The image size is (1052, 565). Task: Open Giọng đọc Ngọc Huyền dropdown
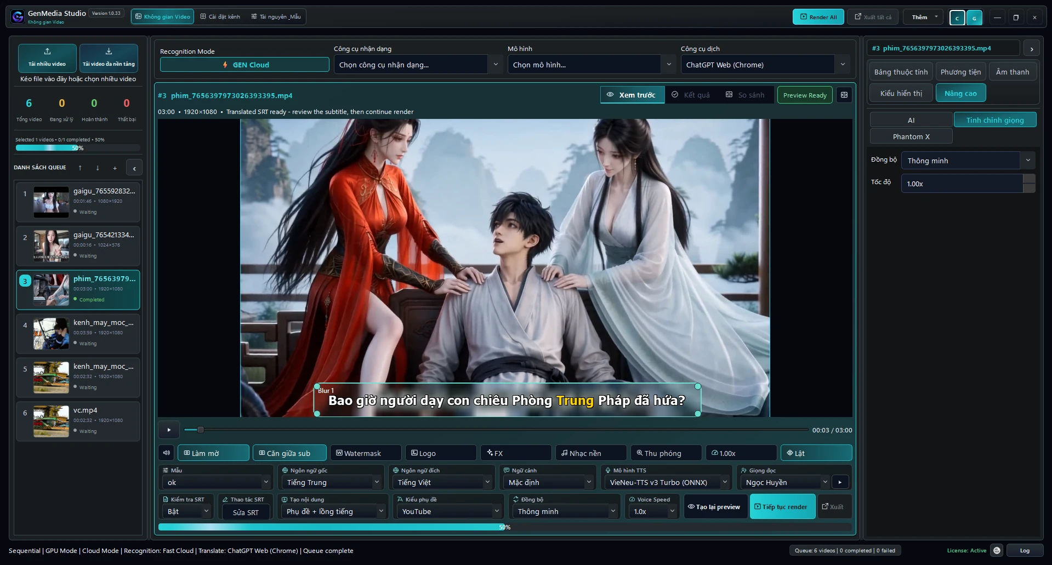(785, 482)
